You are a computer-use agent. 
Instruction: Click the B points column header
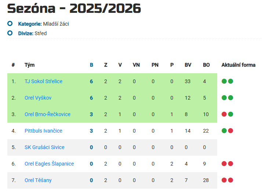[91, 65]
